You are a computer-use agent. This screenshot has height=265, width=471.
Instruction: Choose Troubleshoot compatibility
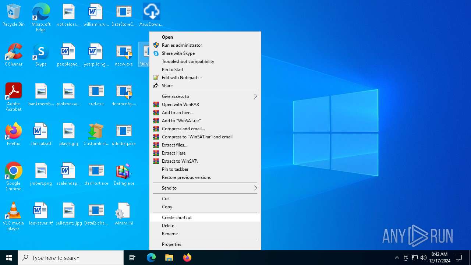click(205, 61)
